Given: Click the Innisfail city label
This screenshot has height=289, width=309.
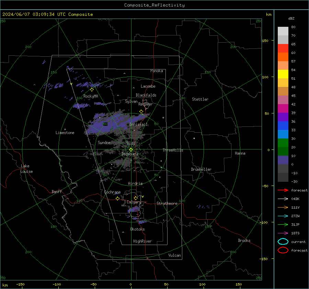Looking at the screenshot, I should [138, 124].
